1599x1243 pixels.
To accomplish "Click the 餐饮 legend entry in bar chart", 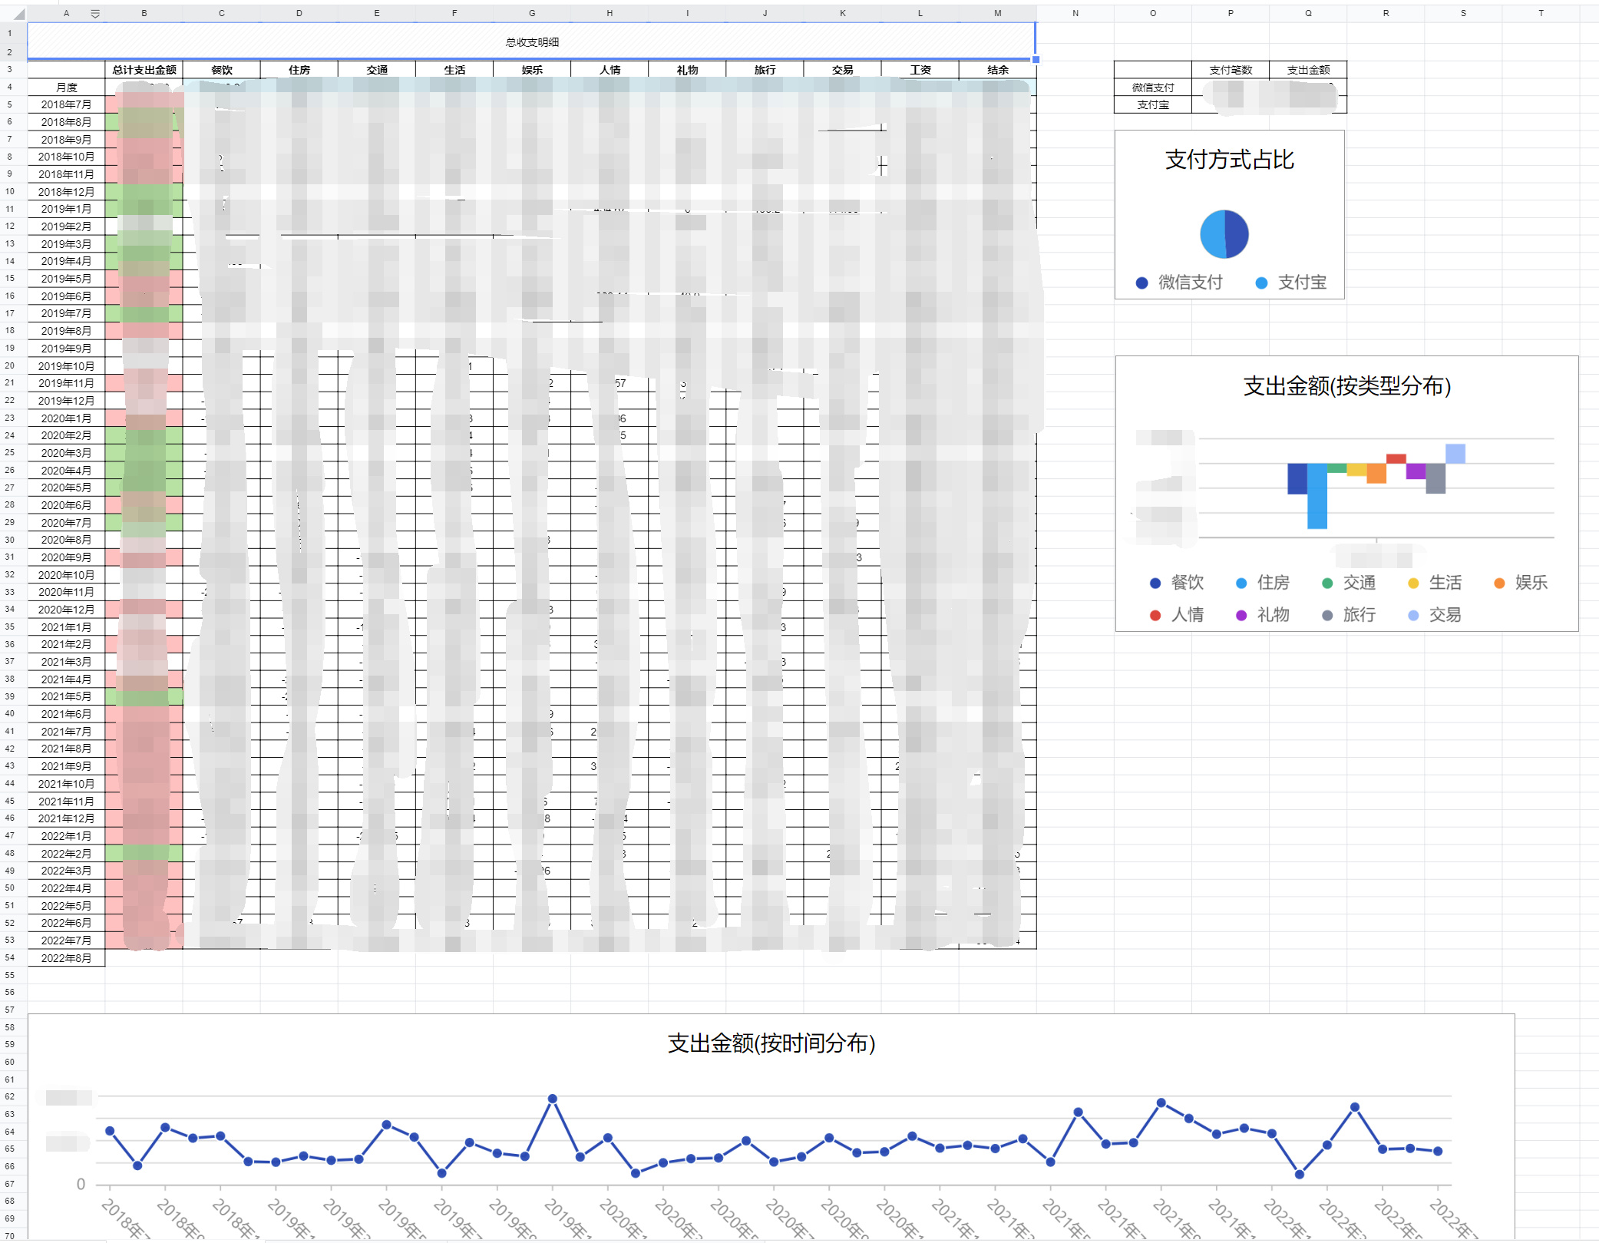I will pos(1177,583).
